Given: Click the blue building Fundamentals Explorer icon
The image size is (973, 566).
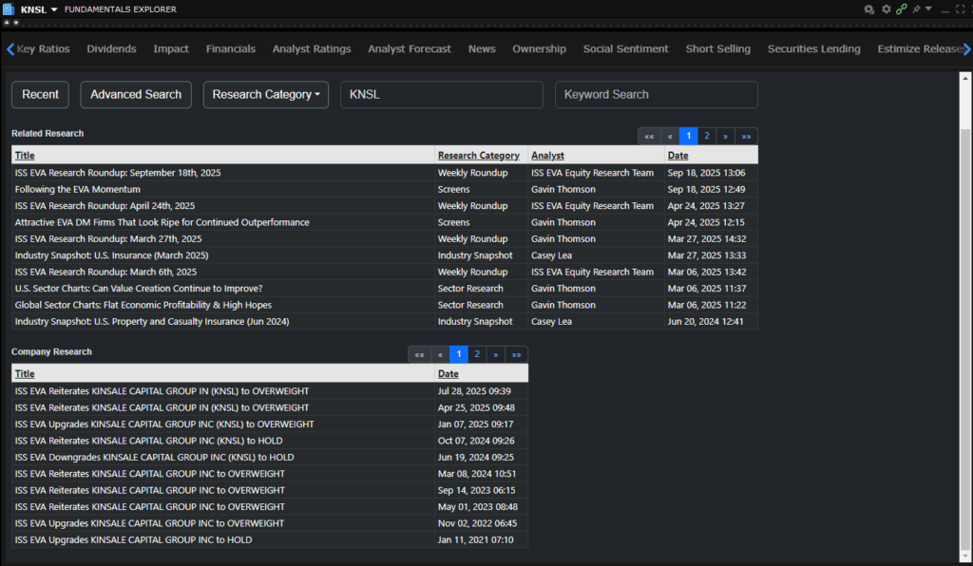Looking at the screenshot, I should 9,9.
